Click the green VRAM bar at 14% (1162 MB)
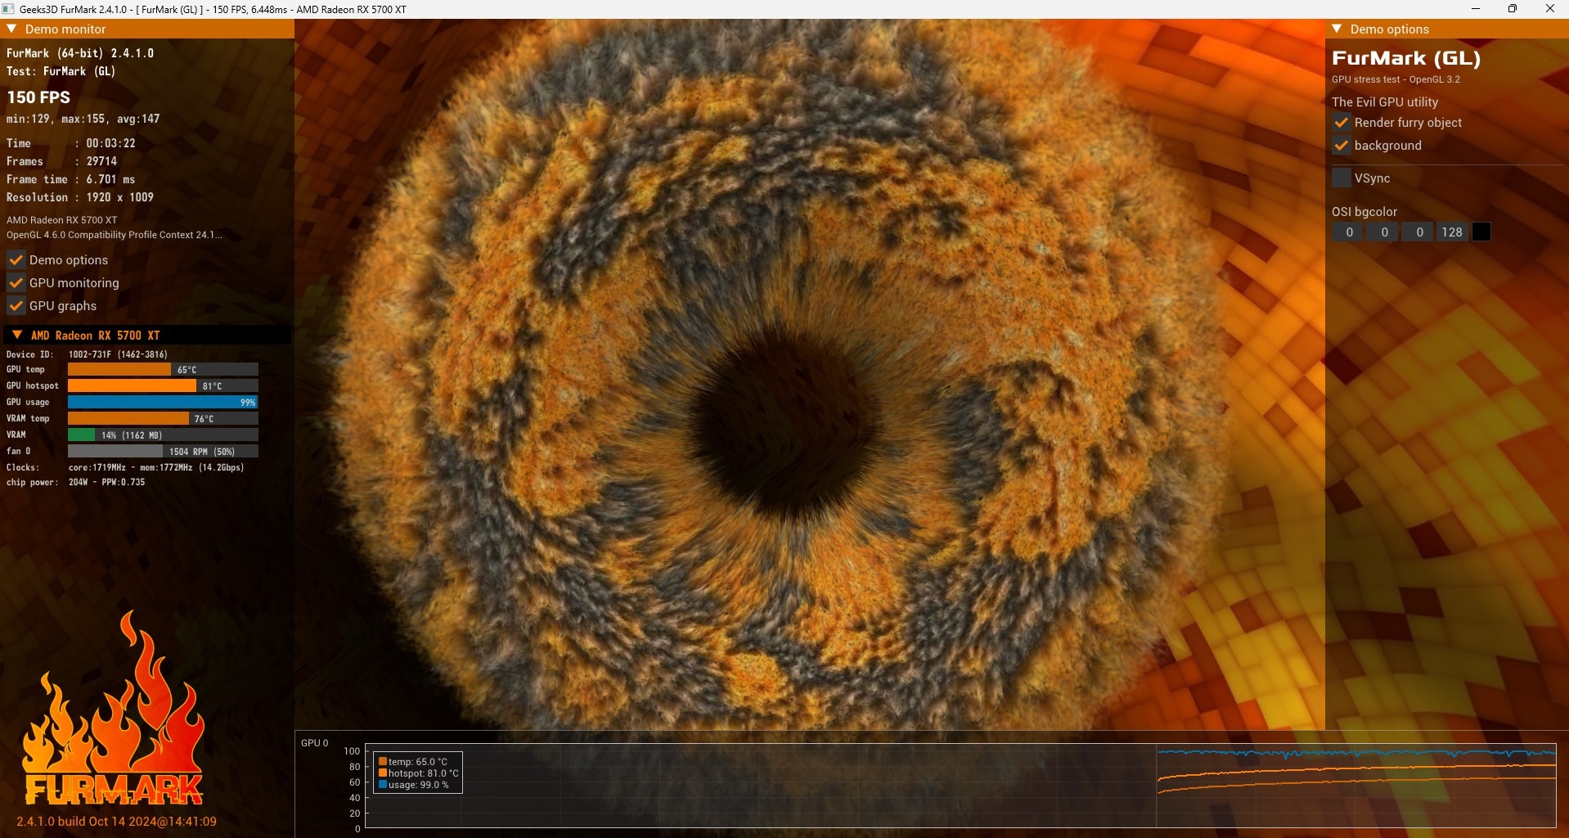 coord(163,435)
